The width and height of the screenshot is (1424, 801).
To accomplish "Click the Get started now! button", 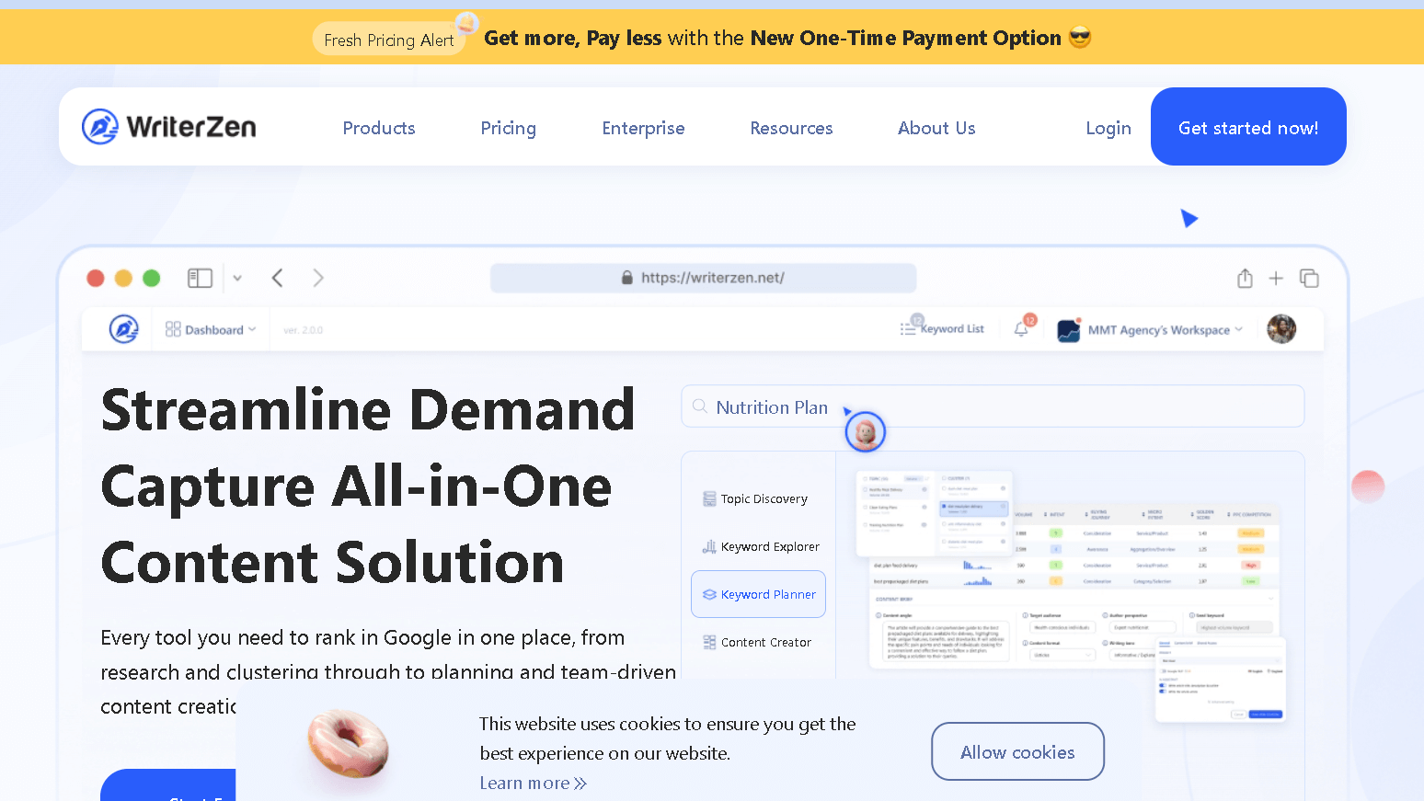I will pyautogui.click(x=1248, y=127).
